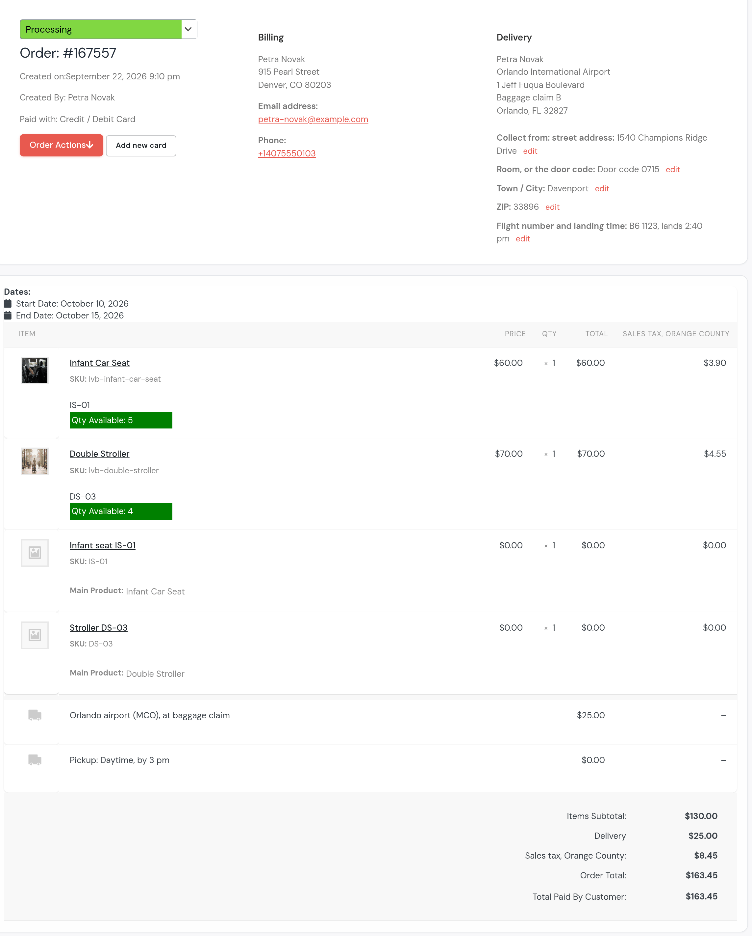
Task: Click the phone number +14075550103
Action: (x=287, y=153)
